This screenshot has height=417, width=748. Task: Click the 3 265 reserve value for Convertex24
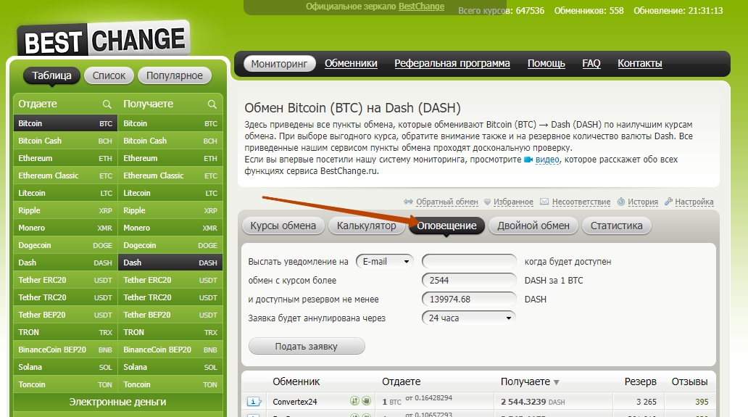[x=647, y=402]
